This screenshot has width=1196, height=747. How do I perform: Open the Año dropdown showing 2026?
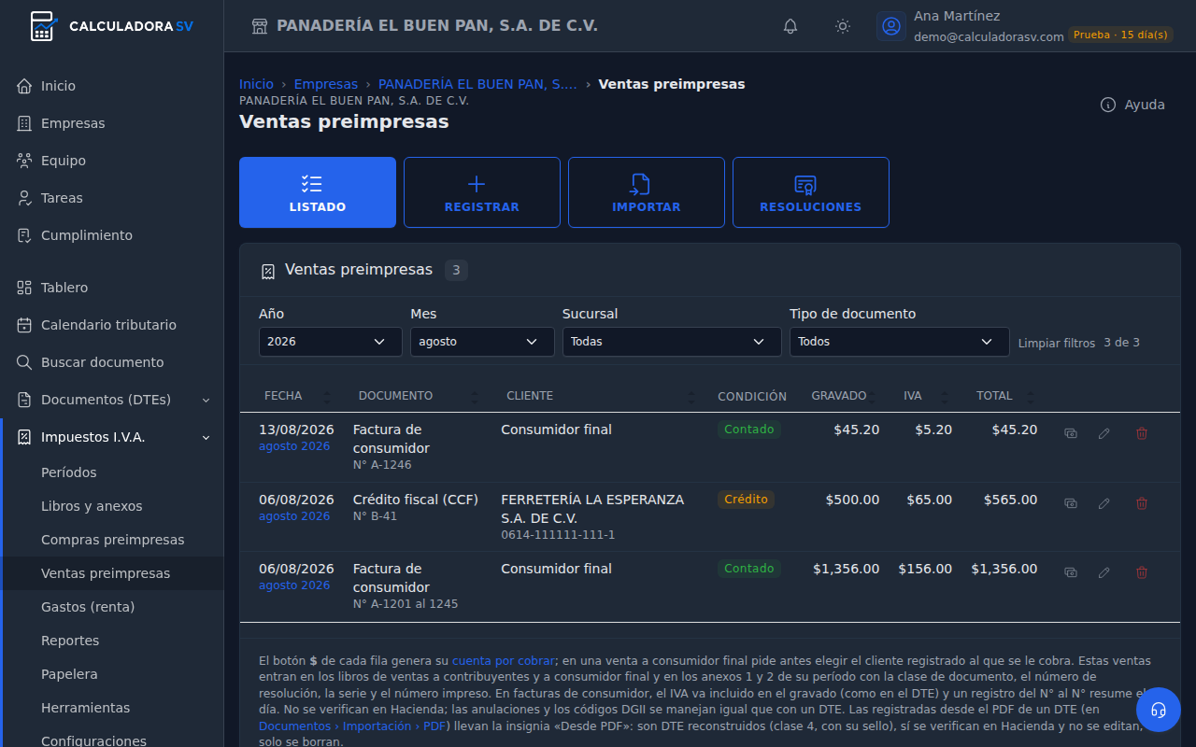(331, 342)
